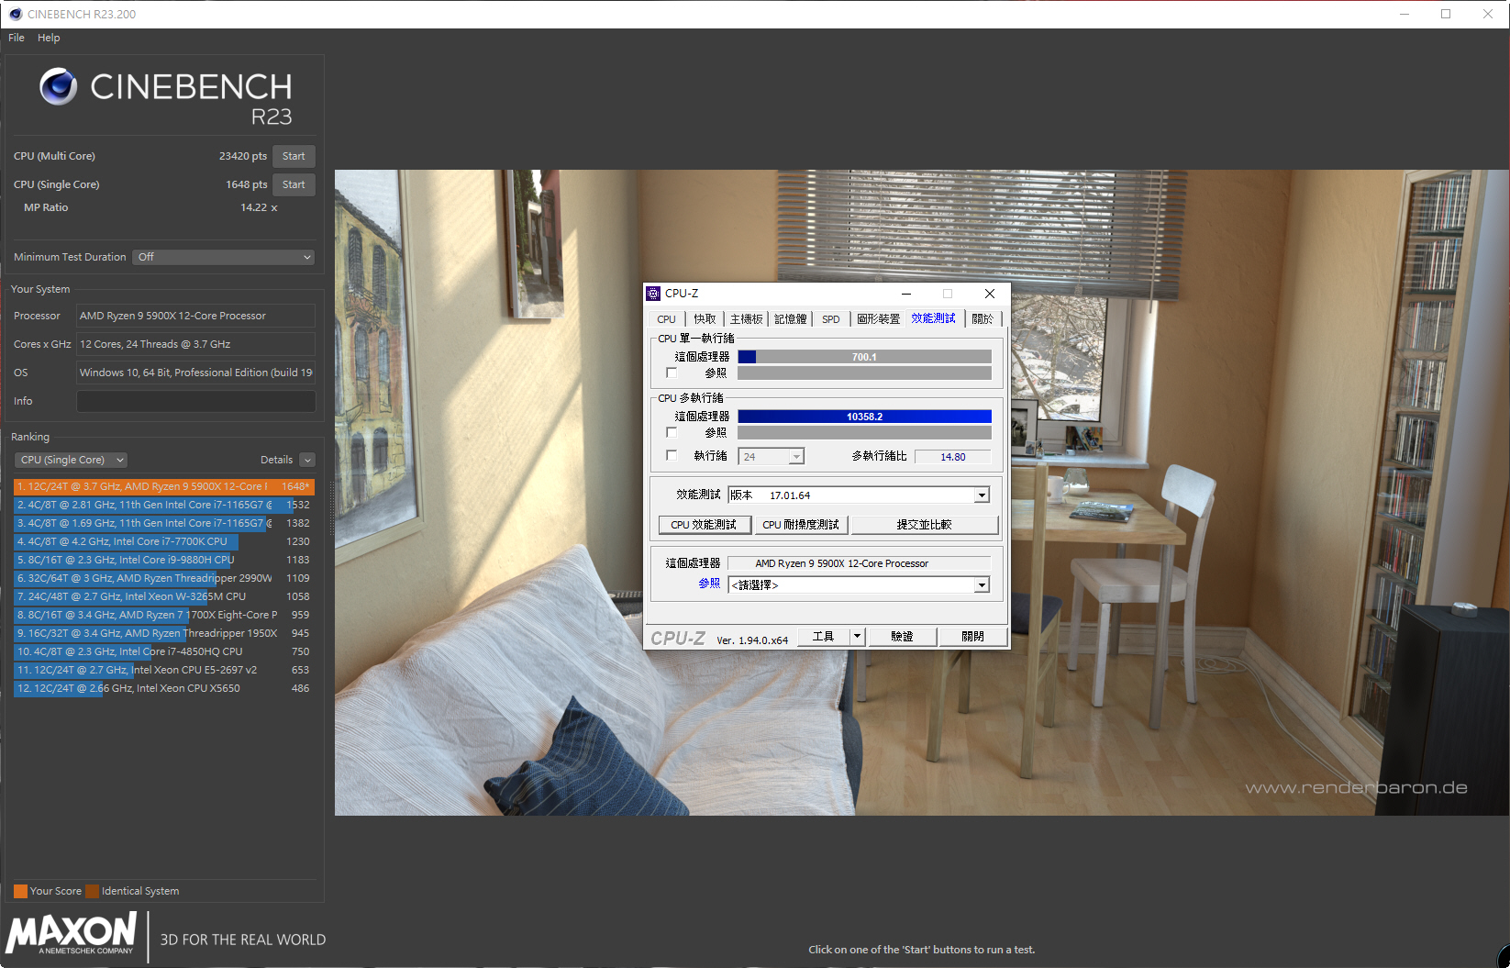Click the 工具 tools button
Image resolution: width=1510 pixels, height=968 pixels.
coord(824,636)
